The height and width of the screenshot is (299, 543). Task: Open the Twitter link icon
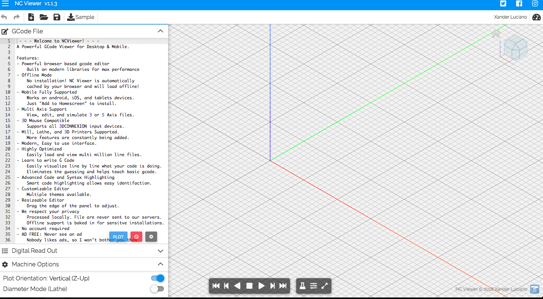coord(503,4)
